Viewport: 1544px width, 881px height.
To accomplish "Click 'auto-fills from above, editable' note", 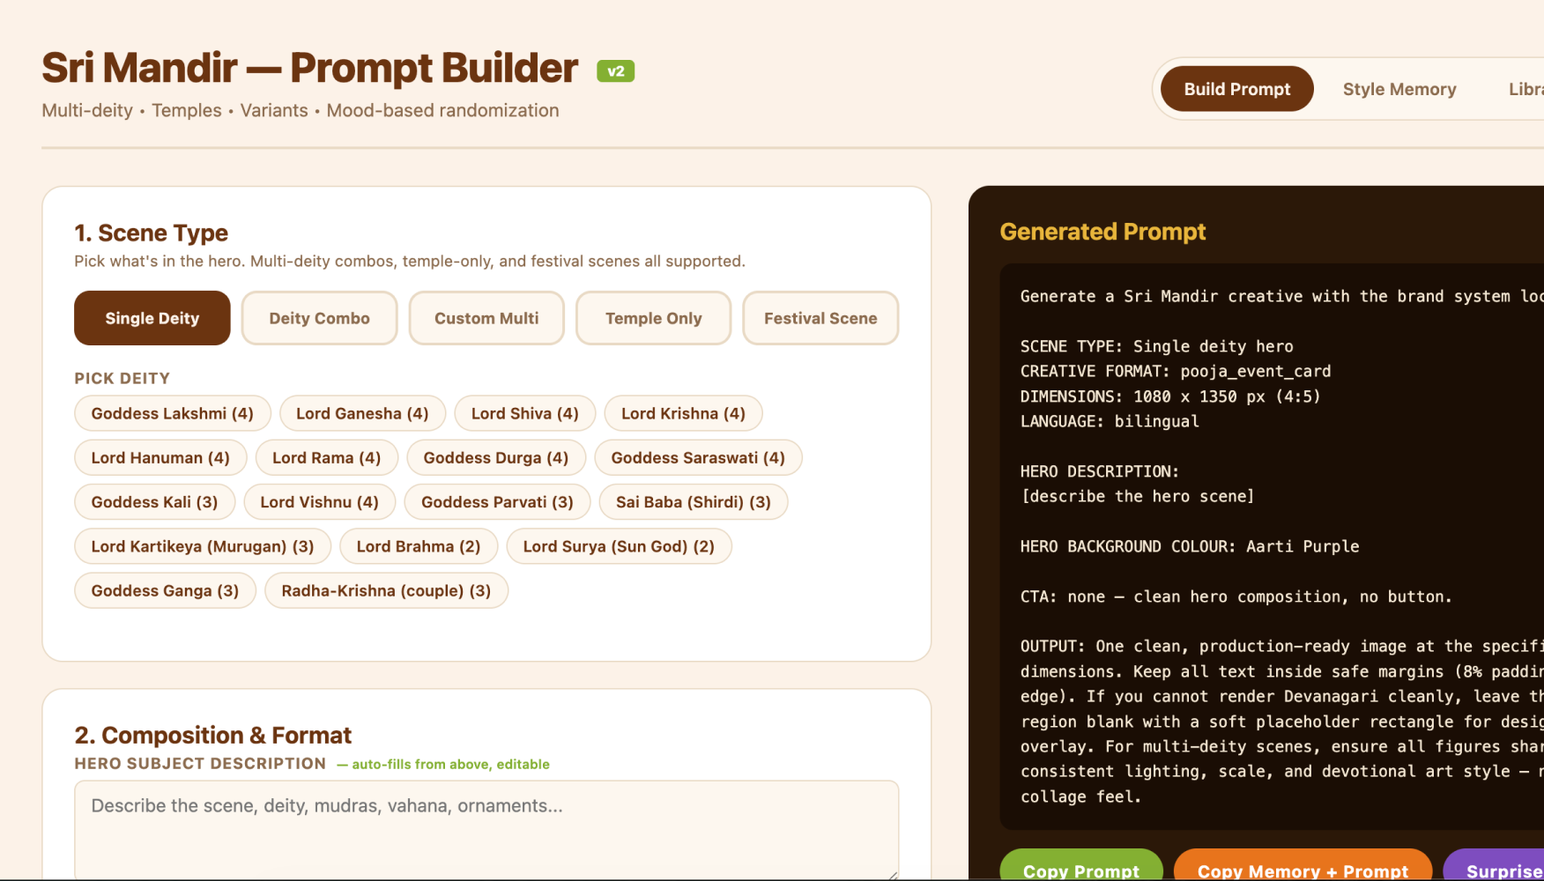I will (443, 764).
